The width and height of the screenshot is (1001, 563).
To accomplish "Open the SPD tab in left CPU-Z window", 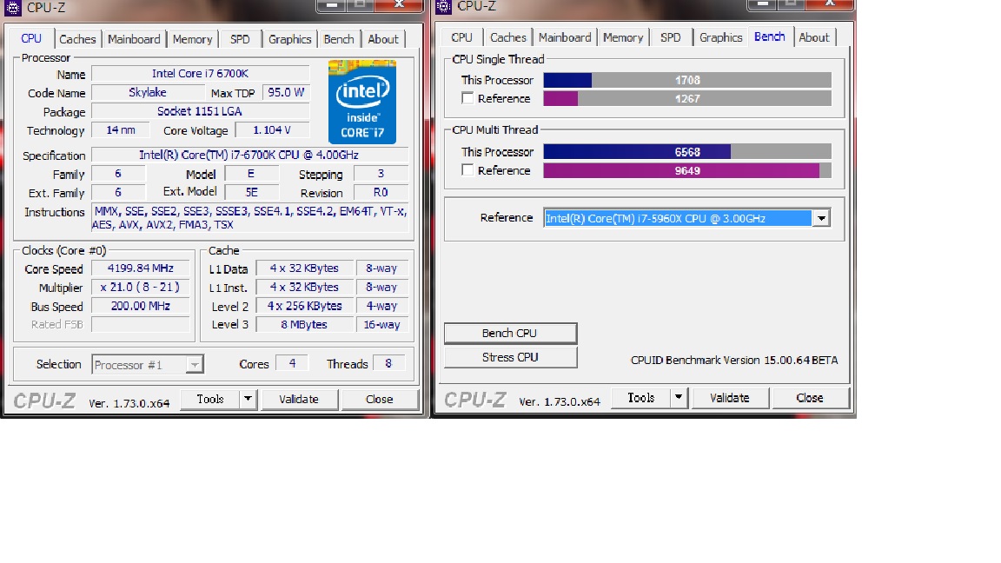I will [x=240, y=39].
